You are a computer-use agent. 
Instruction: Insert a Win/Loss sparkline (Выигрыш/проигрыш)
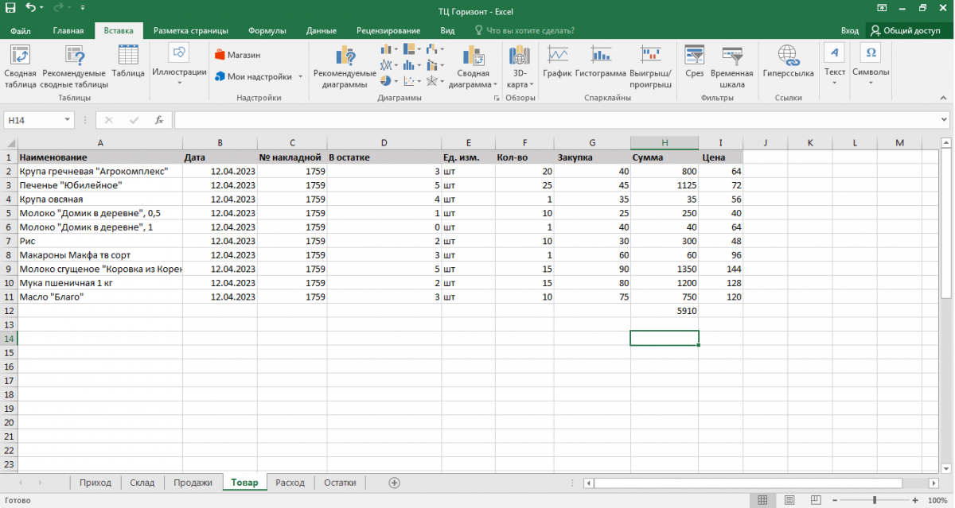pyautogui.click(x=651, y=66)
